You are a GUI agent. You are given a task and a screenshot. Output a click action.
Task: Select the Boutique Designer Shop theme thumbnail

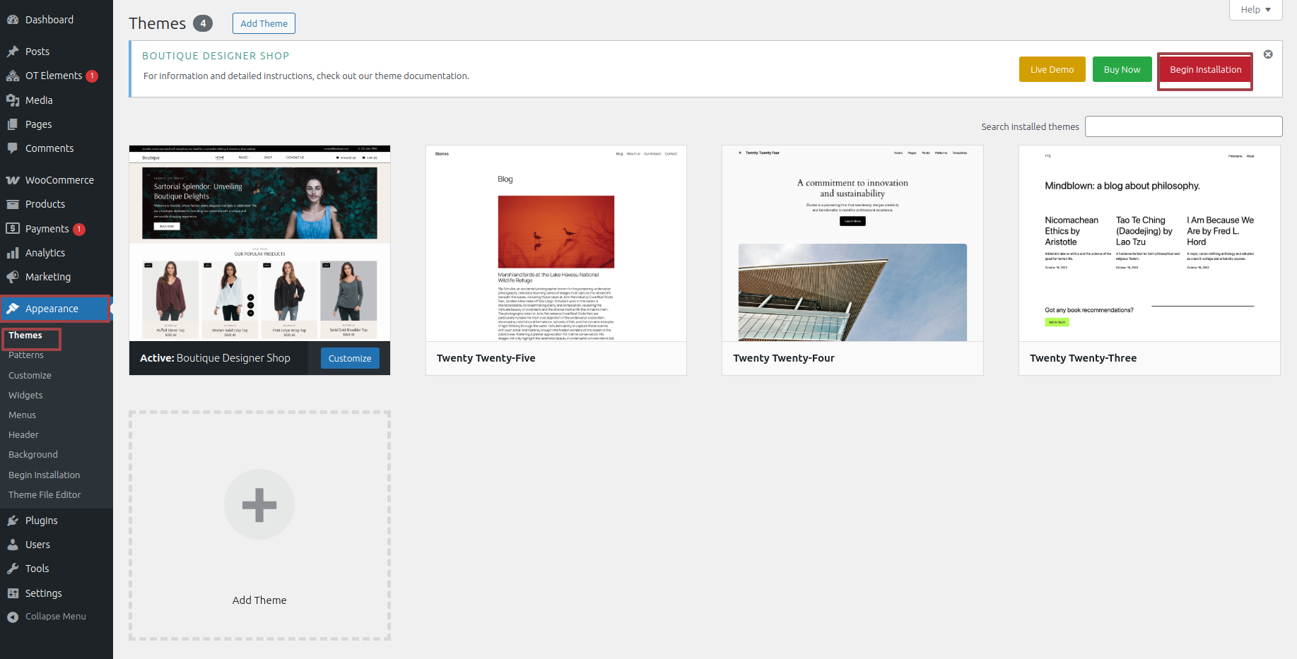pyautogui.click(x=259, y=244)
